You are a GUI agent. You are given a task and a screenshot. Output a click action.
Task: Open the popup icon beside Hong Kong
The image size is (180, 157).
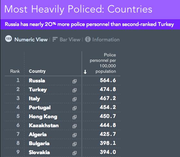pyautogui.click(x=74, y=117)
